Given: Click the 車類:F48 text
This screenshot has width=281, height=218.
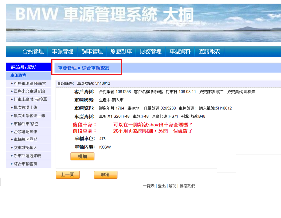Looking at the screenshot, I should (x=141, y=116).
